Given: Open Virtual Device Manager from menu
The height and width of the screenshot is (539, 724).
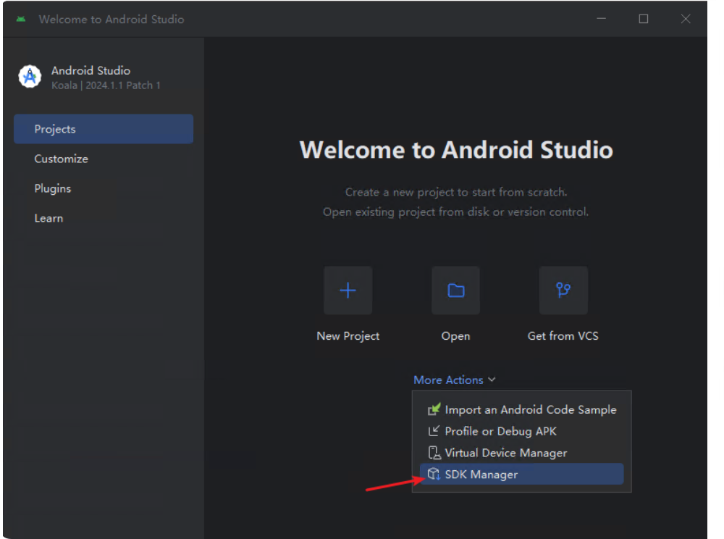Looking at the screenshot, I should coord(522,453).
